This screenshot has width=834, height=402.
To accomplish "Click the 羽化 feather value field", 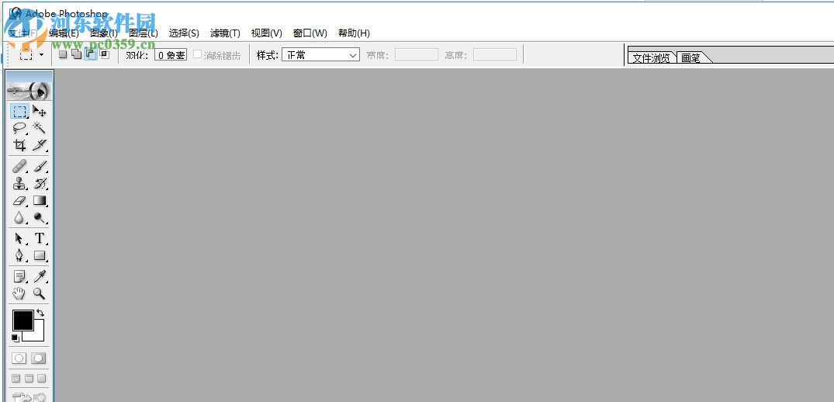I will [171, 55].
